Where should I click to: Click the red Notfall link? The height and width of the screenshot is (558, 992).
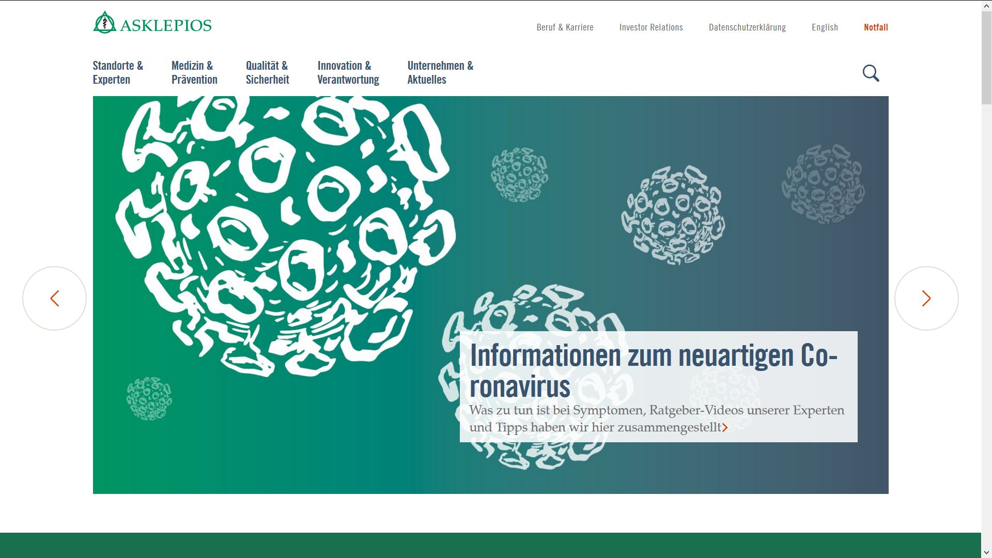click(x=876, y=27)
